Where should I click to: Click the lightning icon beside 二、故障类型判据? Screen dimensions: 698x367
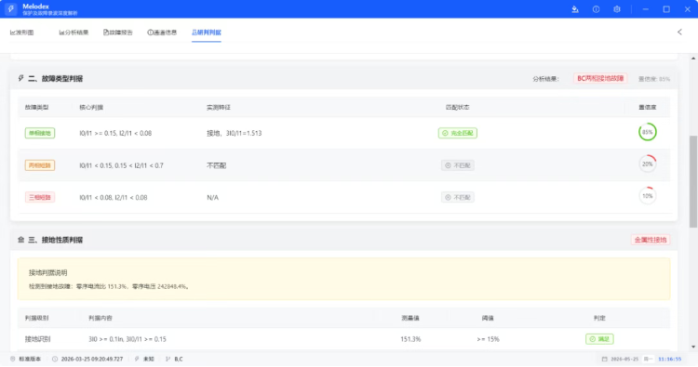point(20,78)
